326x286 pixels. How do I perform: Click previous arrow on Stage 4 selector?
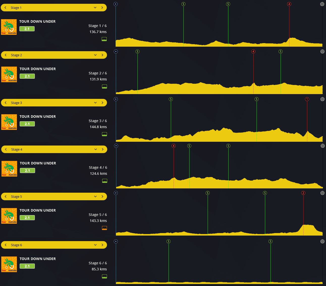[6, 149]
